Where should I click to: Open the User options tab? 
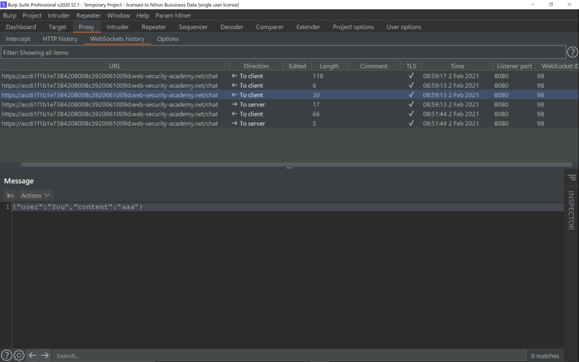pos(404,27)
